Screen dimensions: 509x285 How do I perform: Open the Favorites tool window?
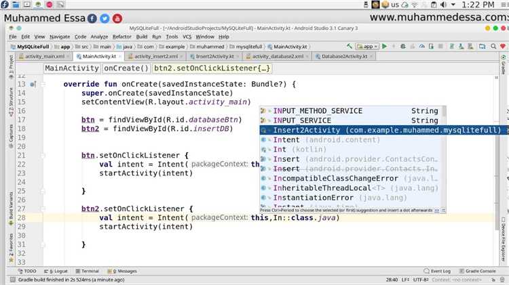11,248
